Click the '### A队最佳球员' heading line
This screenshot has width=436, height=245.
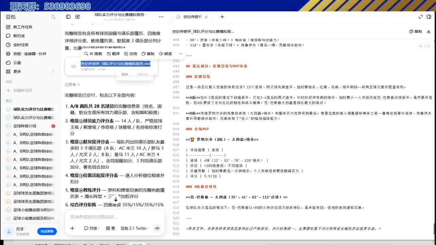[201, 186]
